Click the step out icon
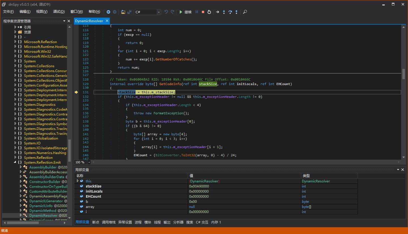The image size is (408, 234). pyautogui.click(x=236, y=12)
